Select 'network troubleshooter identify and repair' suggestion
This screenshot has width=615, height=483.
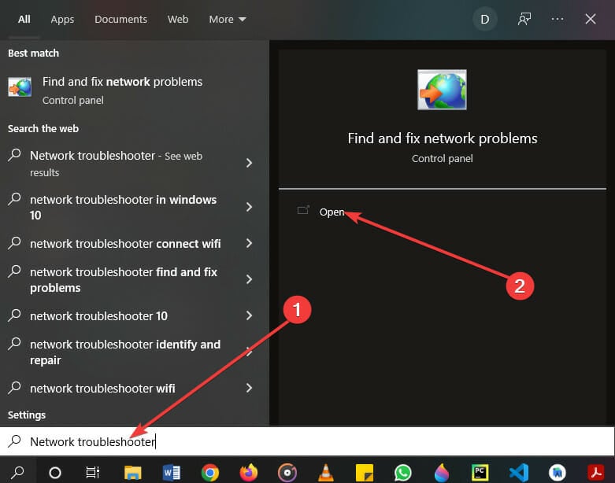[135, 352]
